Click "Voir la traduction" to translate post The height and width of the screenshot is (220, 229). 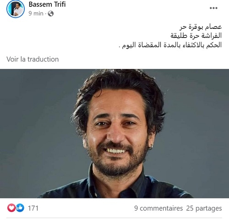point(33,59)
